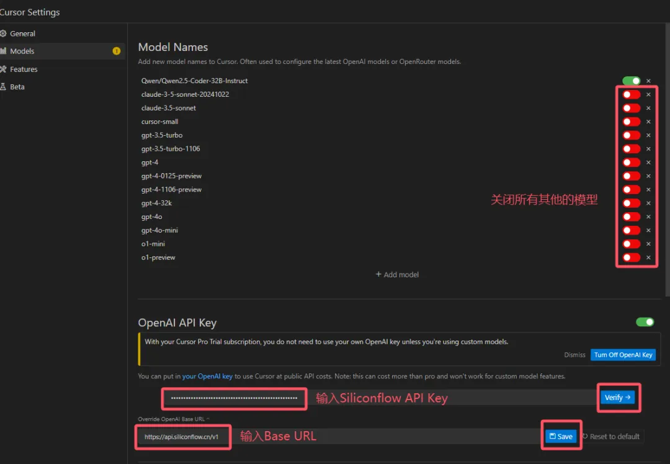The image size is (670, 464).
Task: Remove gpt-4-32k via its X icon
Action: pyautogui.click(x=648, y=203)
